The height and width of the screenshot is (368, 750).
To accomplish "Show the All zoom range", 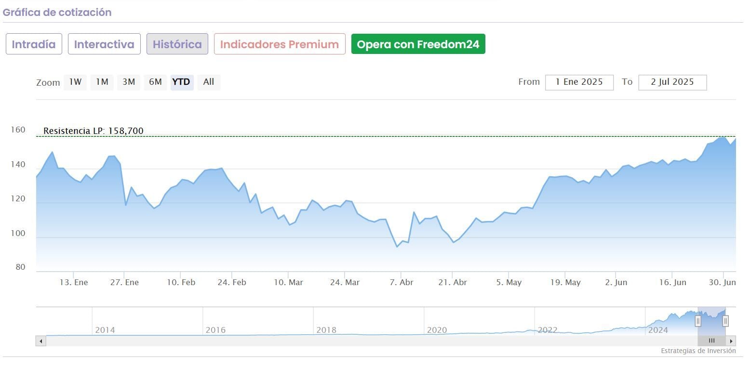I will tap(209, 82).
